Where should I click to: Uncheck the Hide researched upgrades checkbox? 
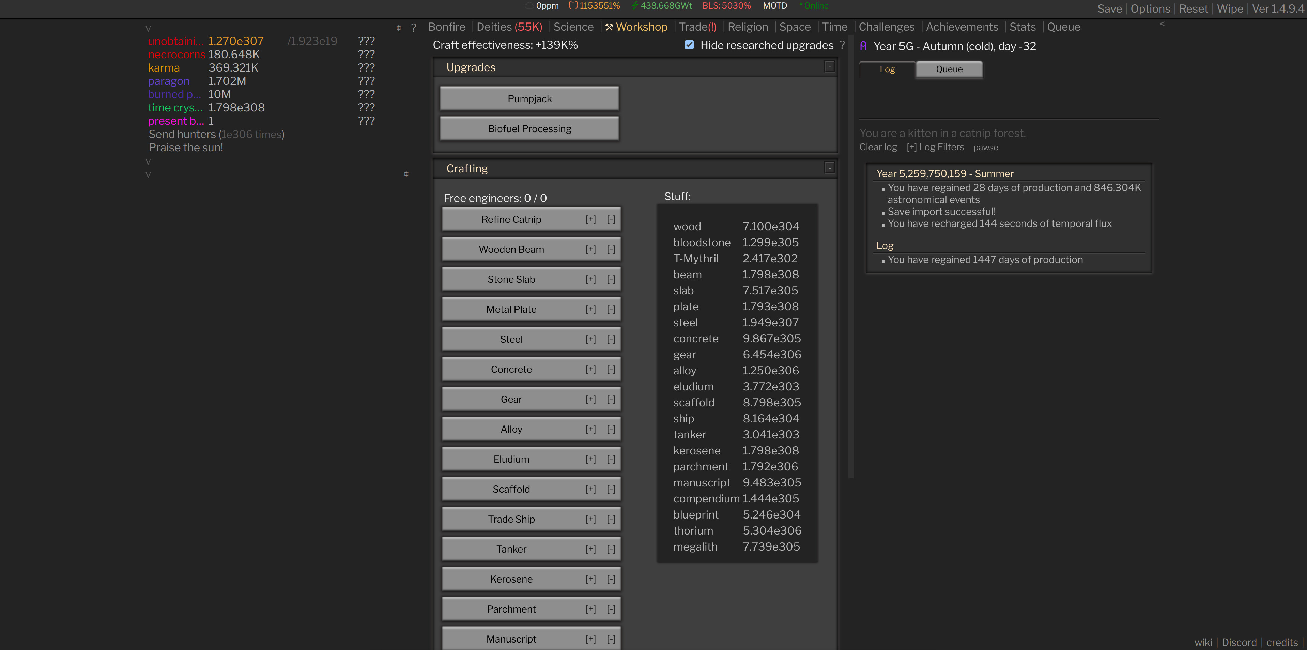click(689, 45)
